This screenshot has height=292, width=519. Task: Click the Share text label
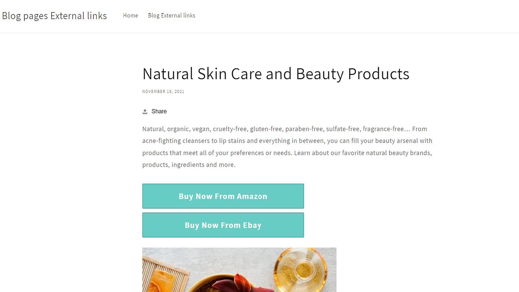pyautogui.click(x=159, y=111)
